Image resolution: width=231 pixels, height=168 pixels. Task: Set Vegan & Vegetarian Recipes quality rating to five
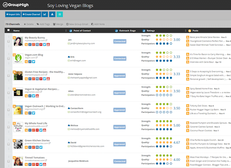(x=171, y=91)
